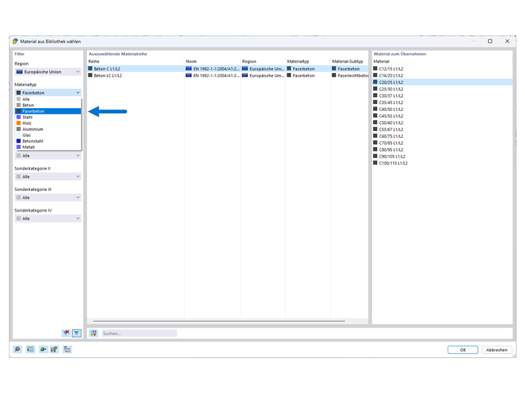Image resolution: width=525 pixels, height=393 pixels.
Task: Select the Beton LC L1/L2 series row
Action: 228,76
